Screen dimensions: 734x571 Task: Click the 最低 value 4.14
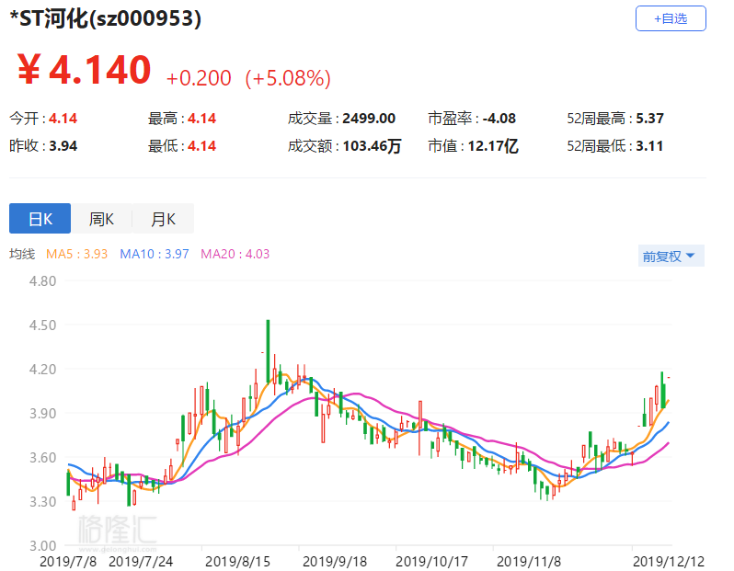(201, 146)
